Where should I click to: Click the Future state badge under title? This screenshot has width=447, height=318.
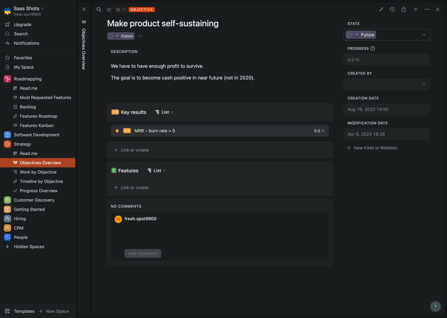click(x=121, y=36)
